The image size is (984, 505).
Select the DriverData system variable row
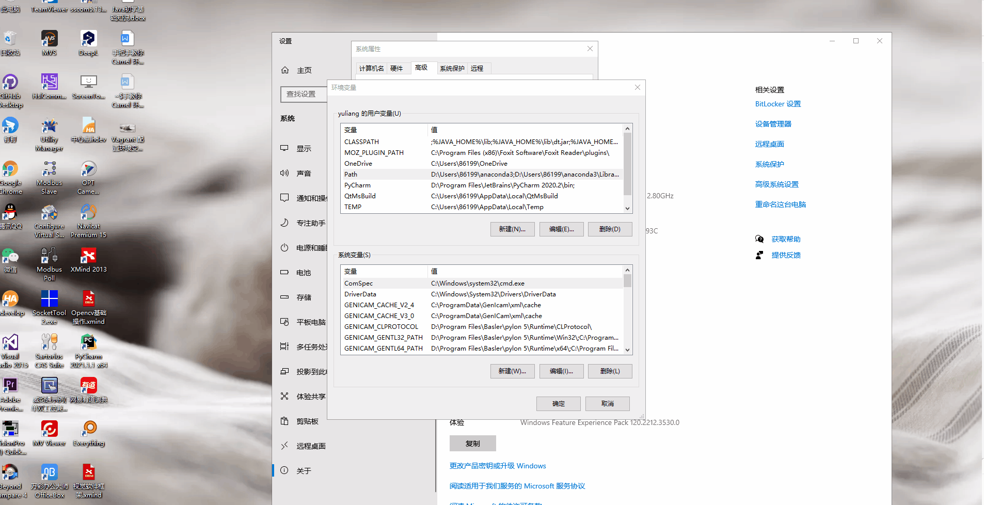point(482,294)
